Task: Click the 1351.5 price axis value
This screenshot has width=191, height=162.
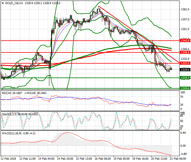Action: [185, 29]
